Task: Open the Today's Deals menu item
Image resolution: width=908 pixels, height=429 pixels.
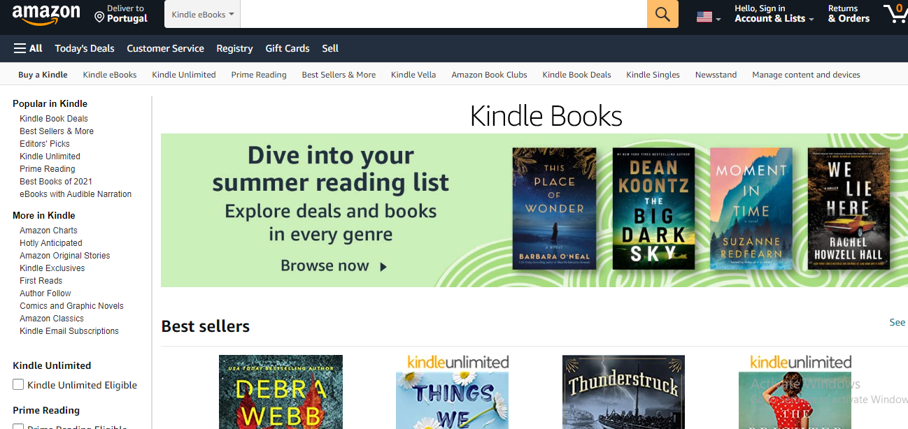Action: (85, 48)
